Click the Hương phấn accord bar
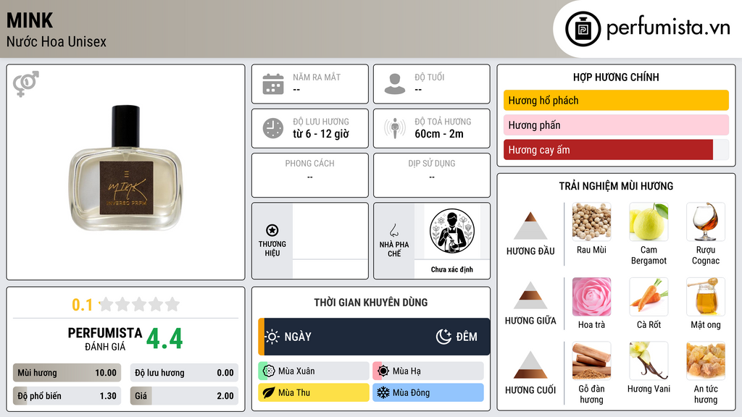This screenshot has height=417, width=742. click(616, 125)
